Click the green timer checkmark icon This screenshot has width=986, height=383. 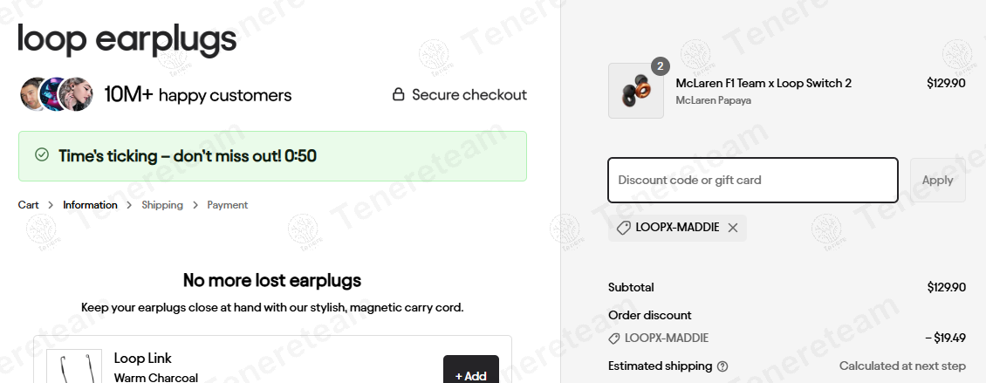point(41,155)
